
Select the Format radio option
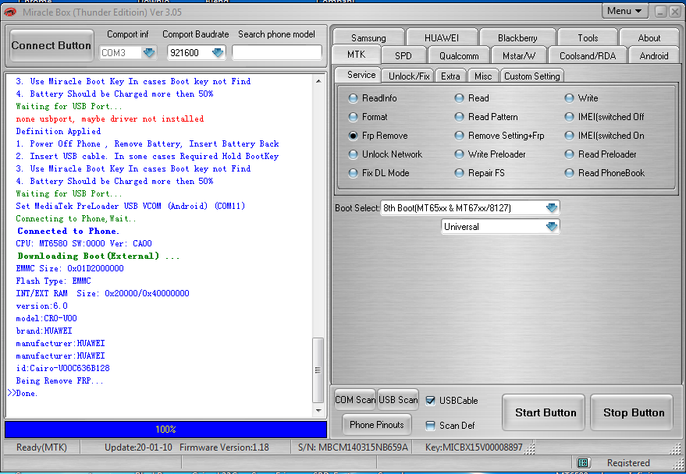click(x=353, y=117)
